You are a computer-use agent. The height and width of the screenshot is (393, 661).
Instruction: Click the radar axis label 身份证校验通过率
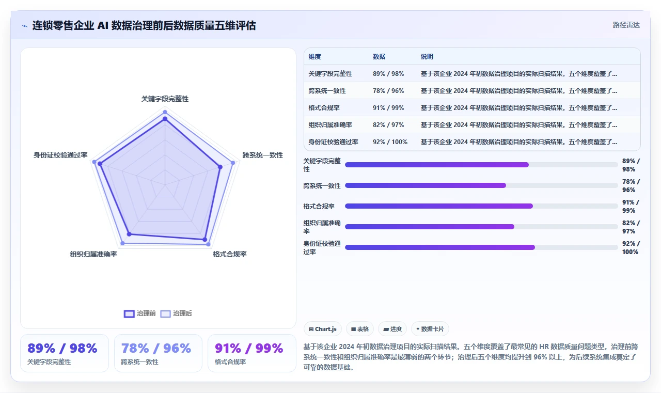tap(60, 155)
